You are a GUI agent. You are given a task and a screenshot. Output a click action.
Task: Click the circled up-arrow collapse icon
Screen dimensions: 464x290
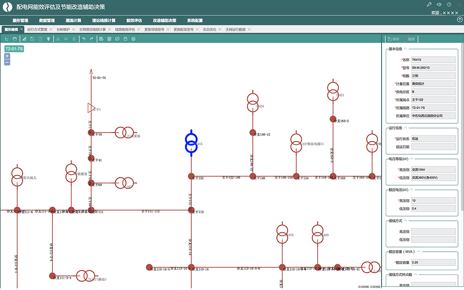460,19
